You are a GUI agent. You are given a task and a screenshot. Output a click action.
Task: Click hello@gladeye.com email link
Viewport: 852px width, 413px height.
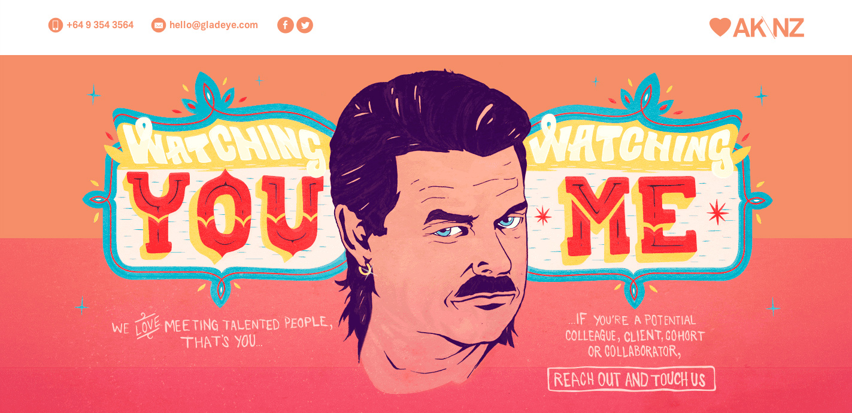point(214,25)
